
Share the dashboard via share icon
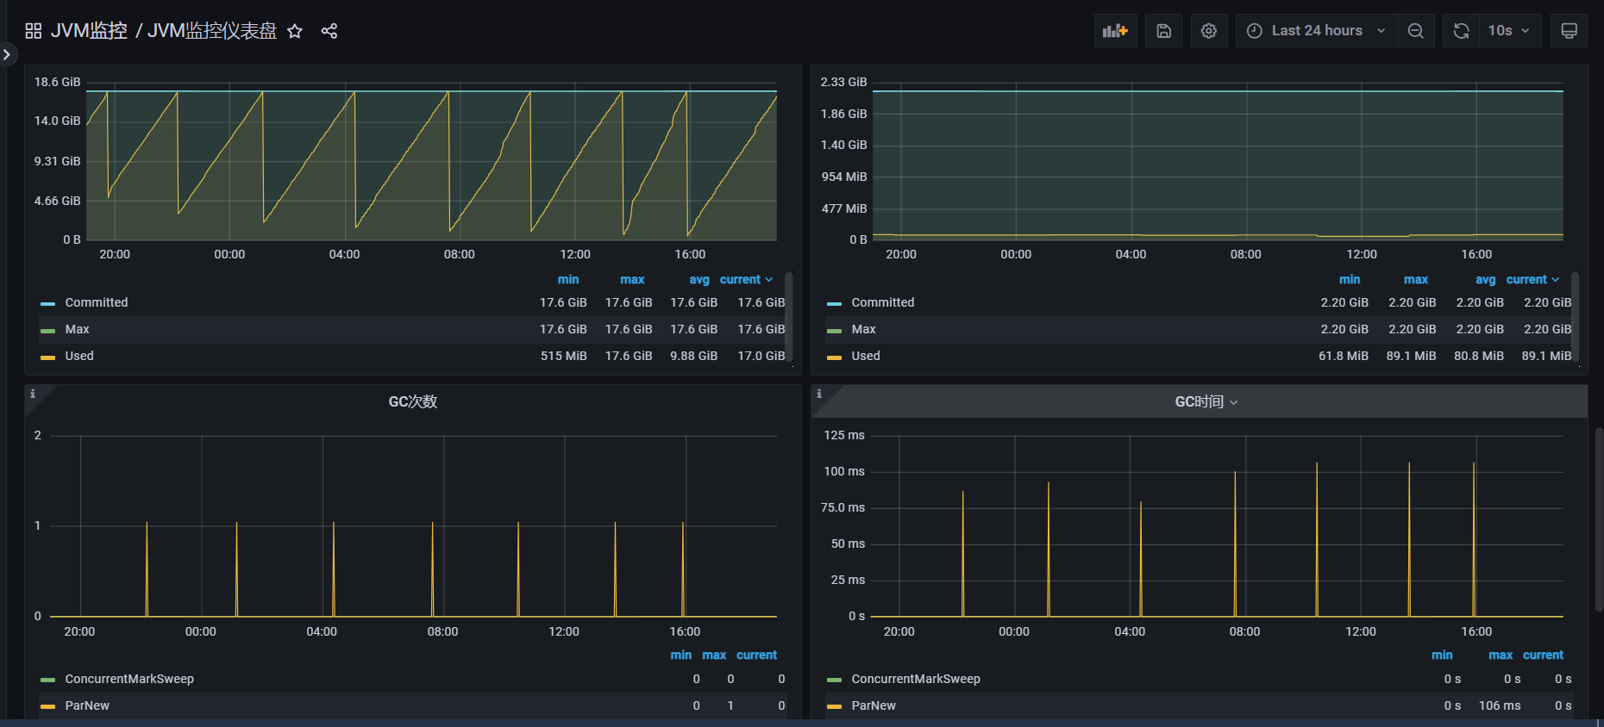[x=329, y=31]
